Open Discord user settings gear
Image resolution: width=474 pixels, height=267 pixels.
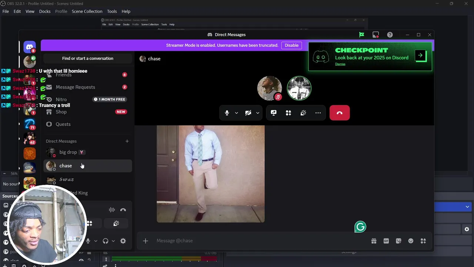pyautogui.click(x=123, y=241)
